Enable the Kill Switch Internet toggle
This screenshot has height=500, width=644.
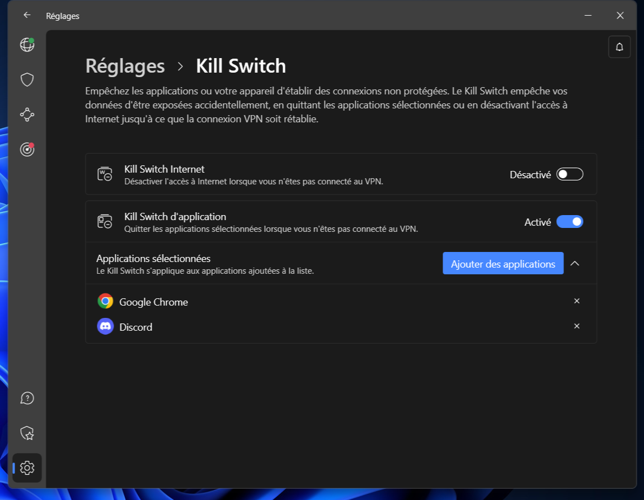[x=570, y=174]
